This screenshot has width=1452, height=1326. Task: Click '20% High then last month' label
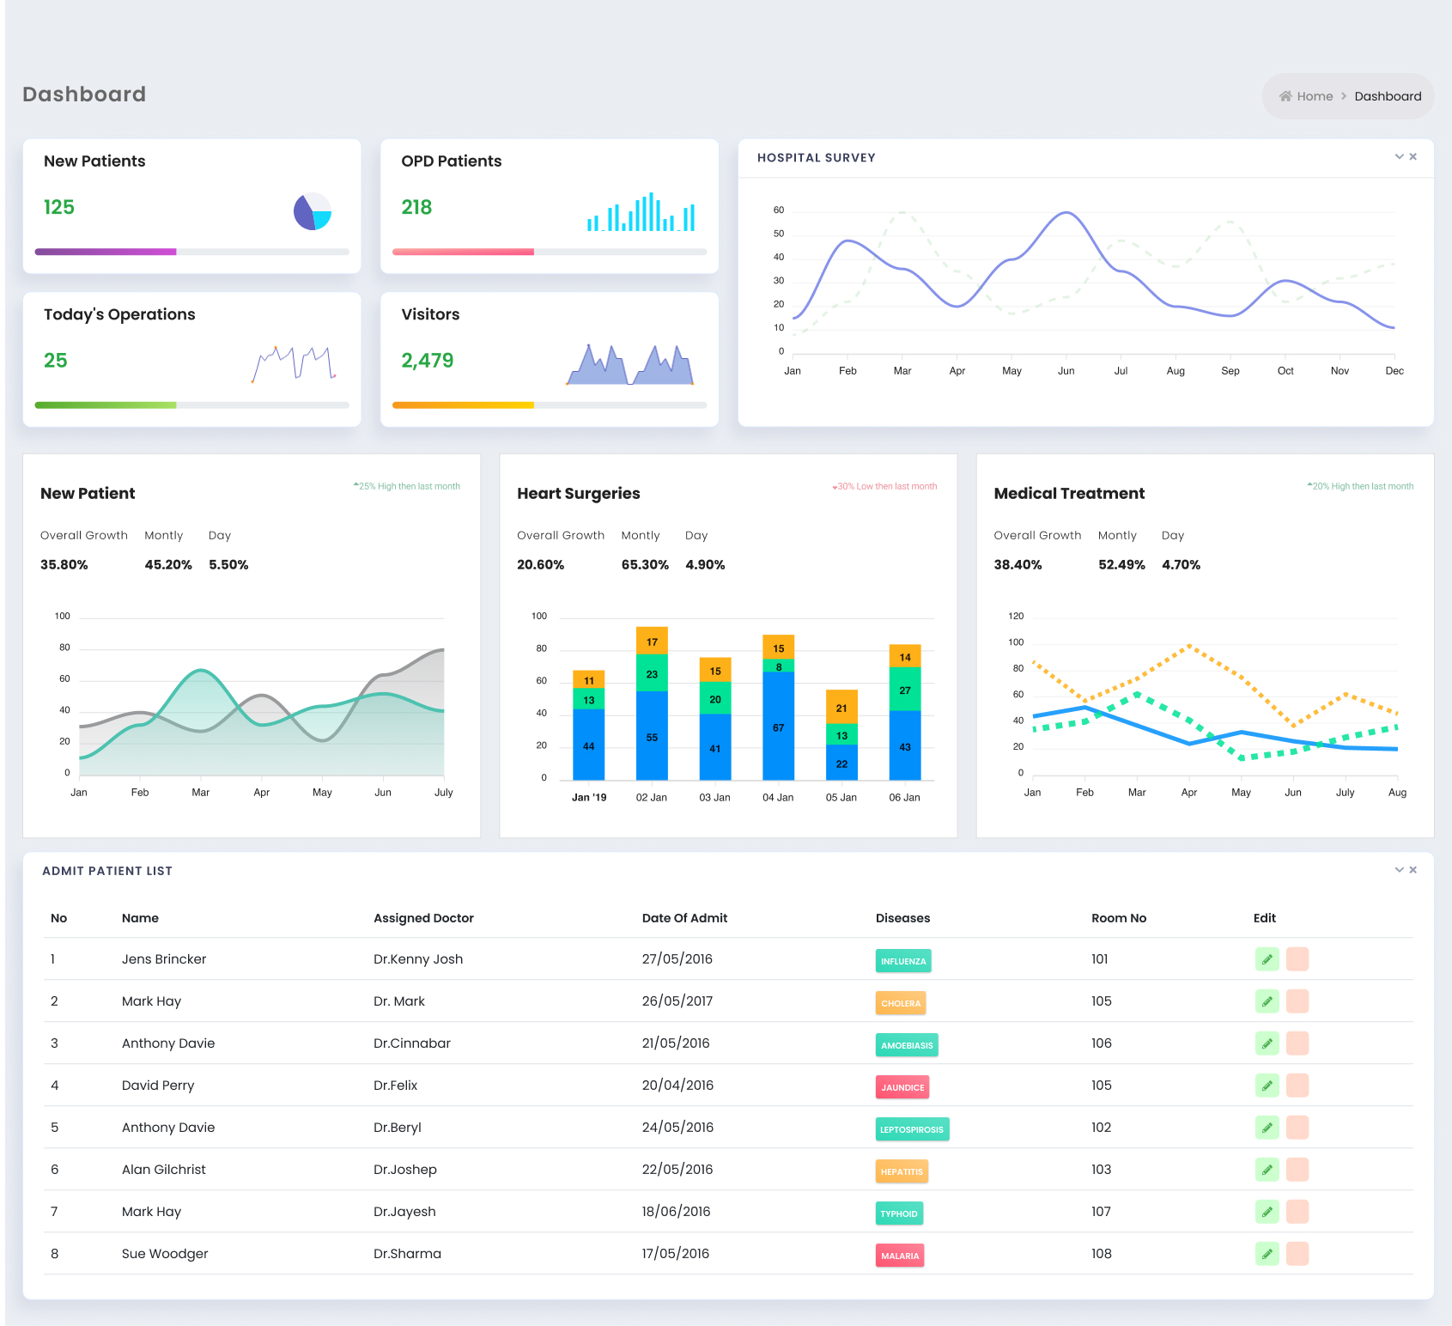tap(1360, 486)
